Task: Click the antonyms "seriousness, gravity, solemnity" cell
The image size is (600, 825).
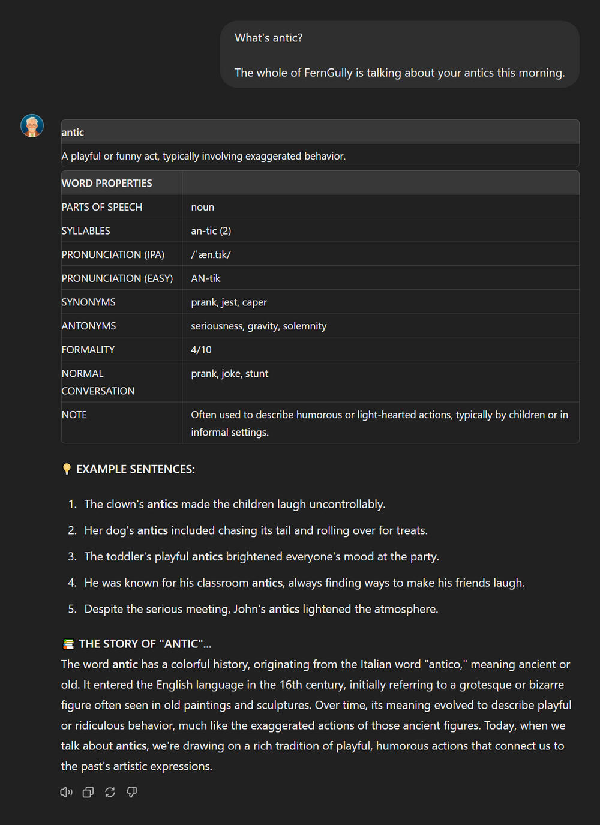Action: pyautogui.click(x=259, y=326)
